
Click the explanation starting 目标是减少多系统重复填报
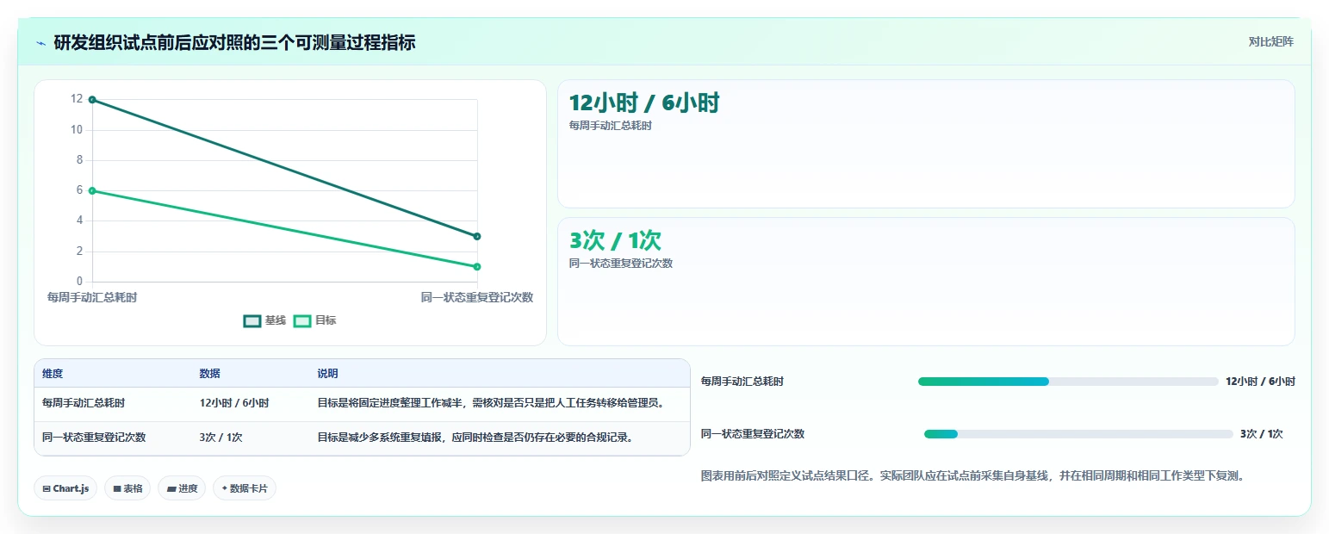tap(476, 438)
